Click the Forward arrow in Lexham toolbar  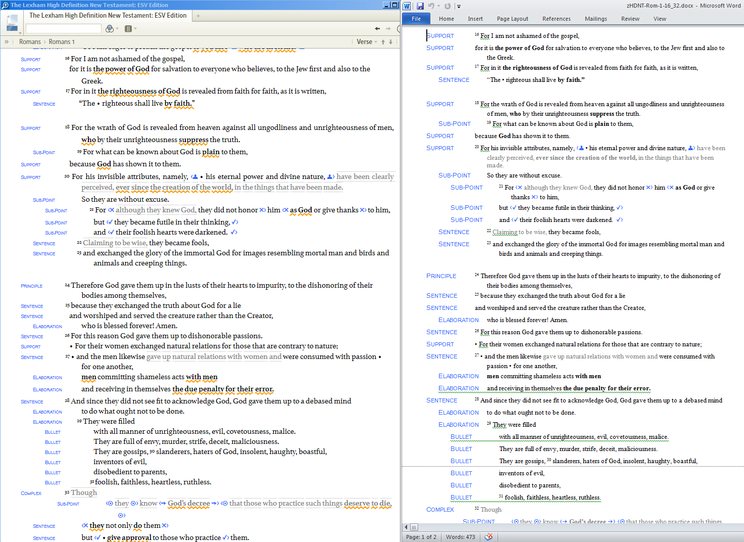click(388, 29)
